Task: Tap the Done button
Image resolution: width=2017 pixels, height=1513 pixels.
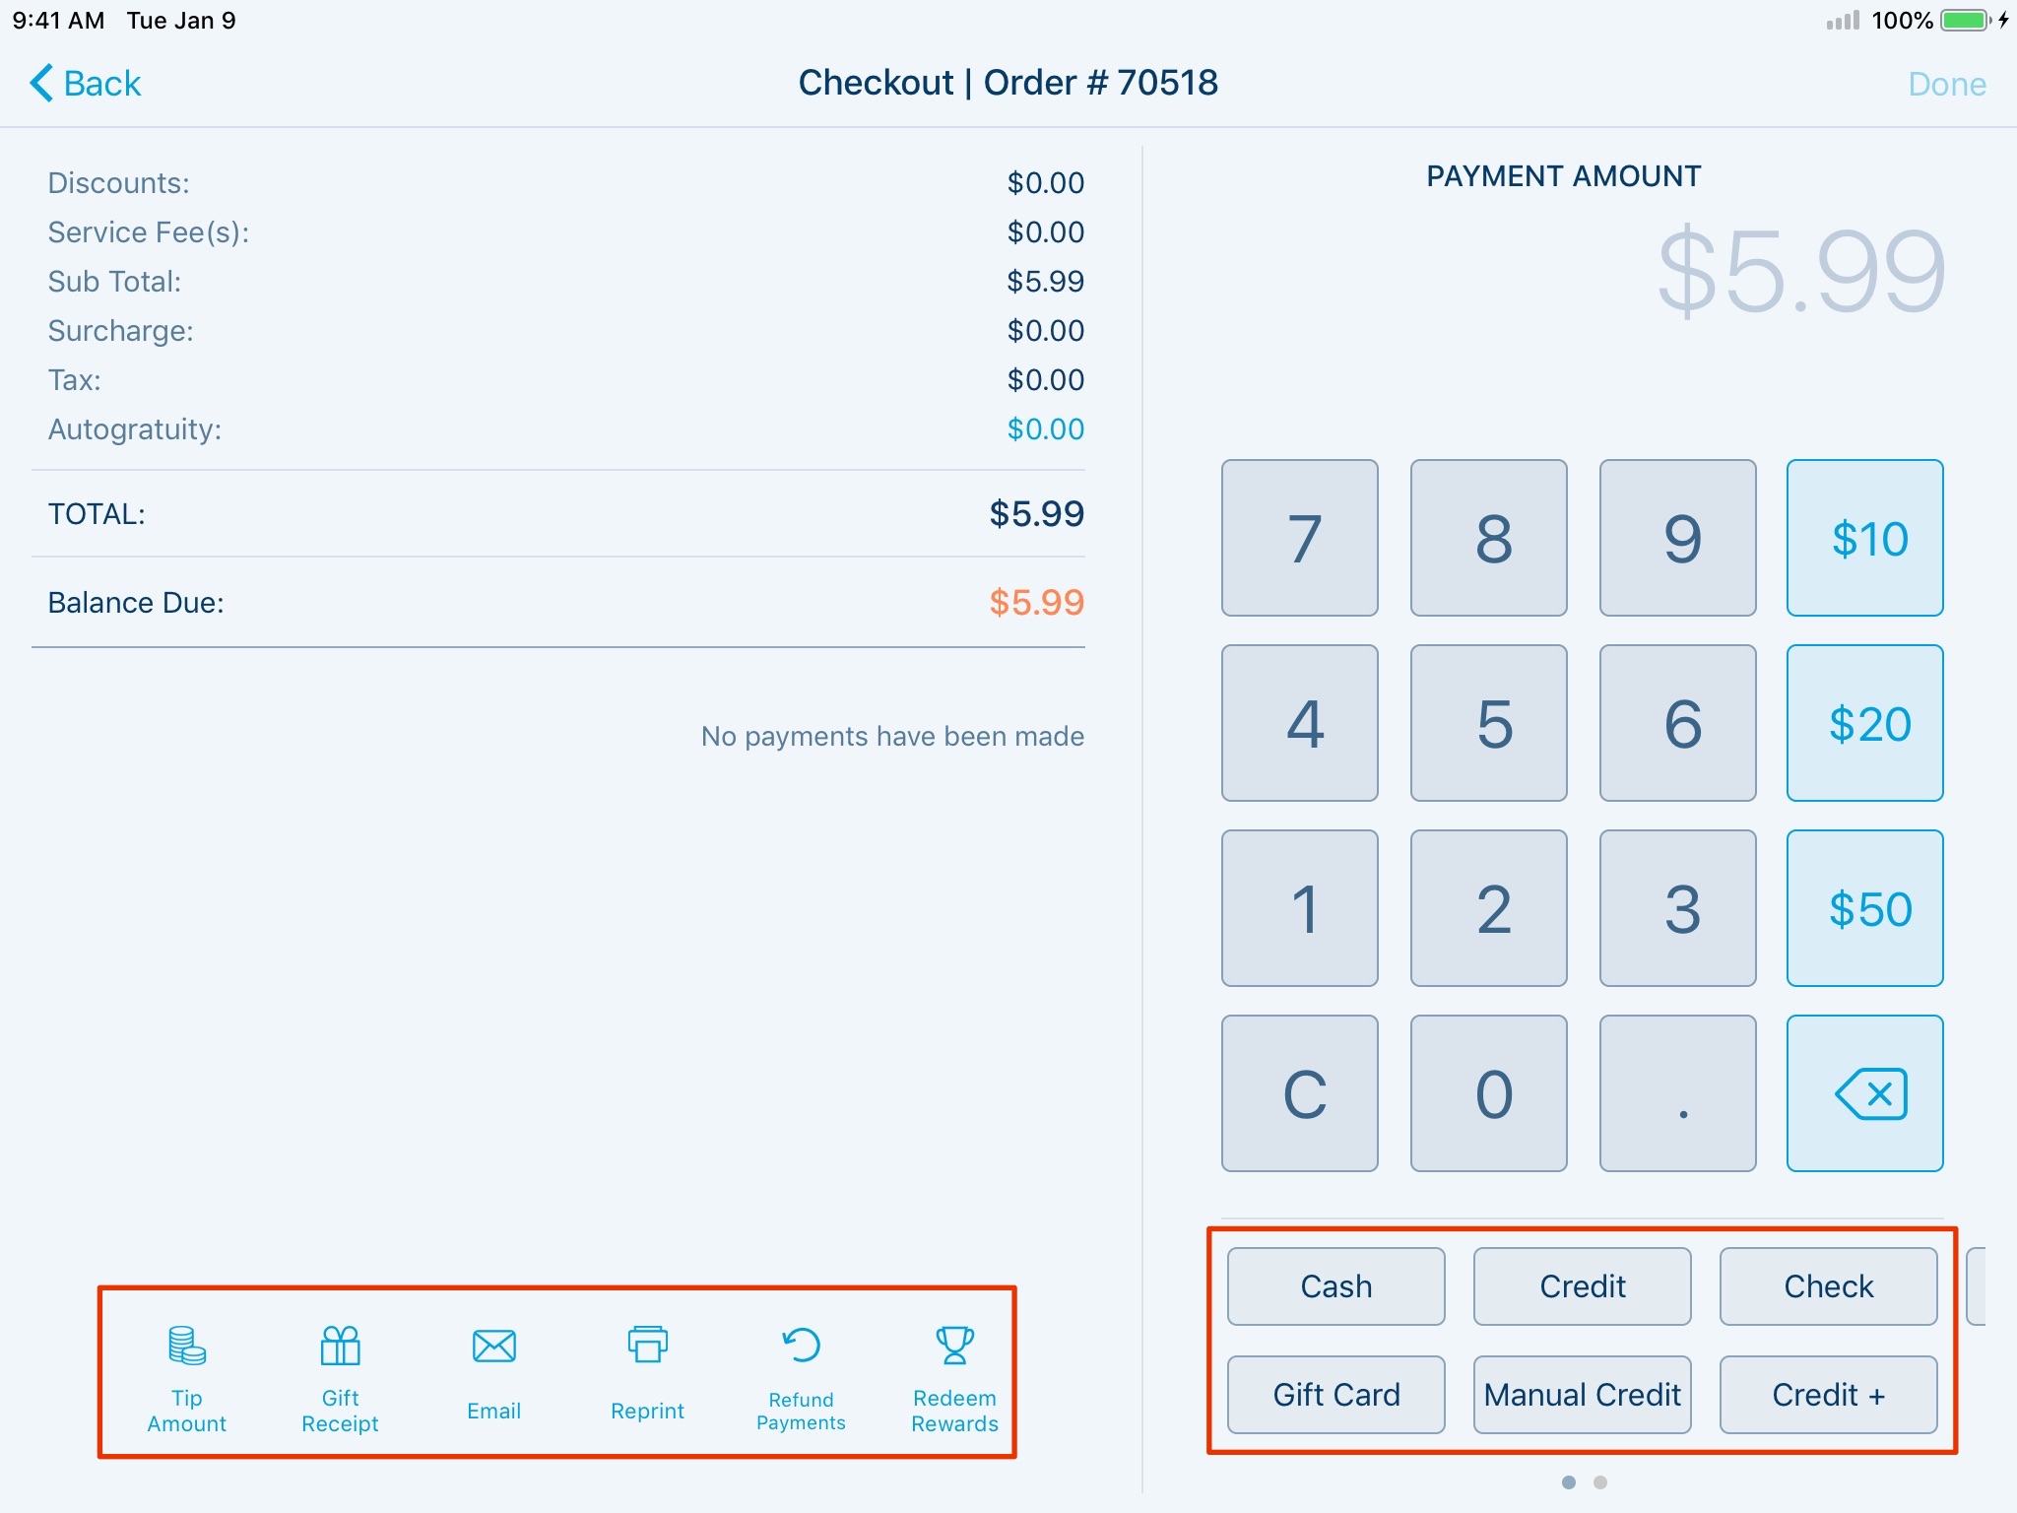Action: (1945, 83)
